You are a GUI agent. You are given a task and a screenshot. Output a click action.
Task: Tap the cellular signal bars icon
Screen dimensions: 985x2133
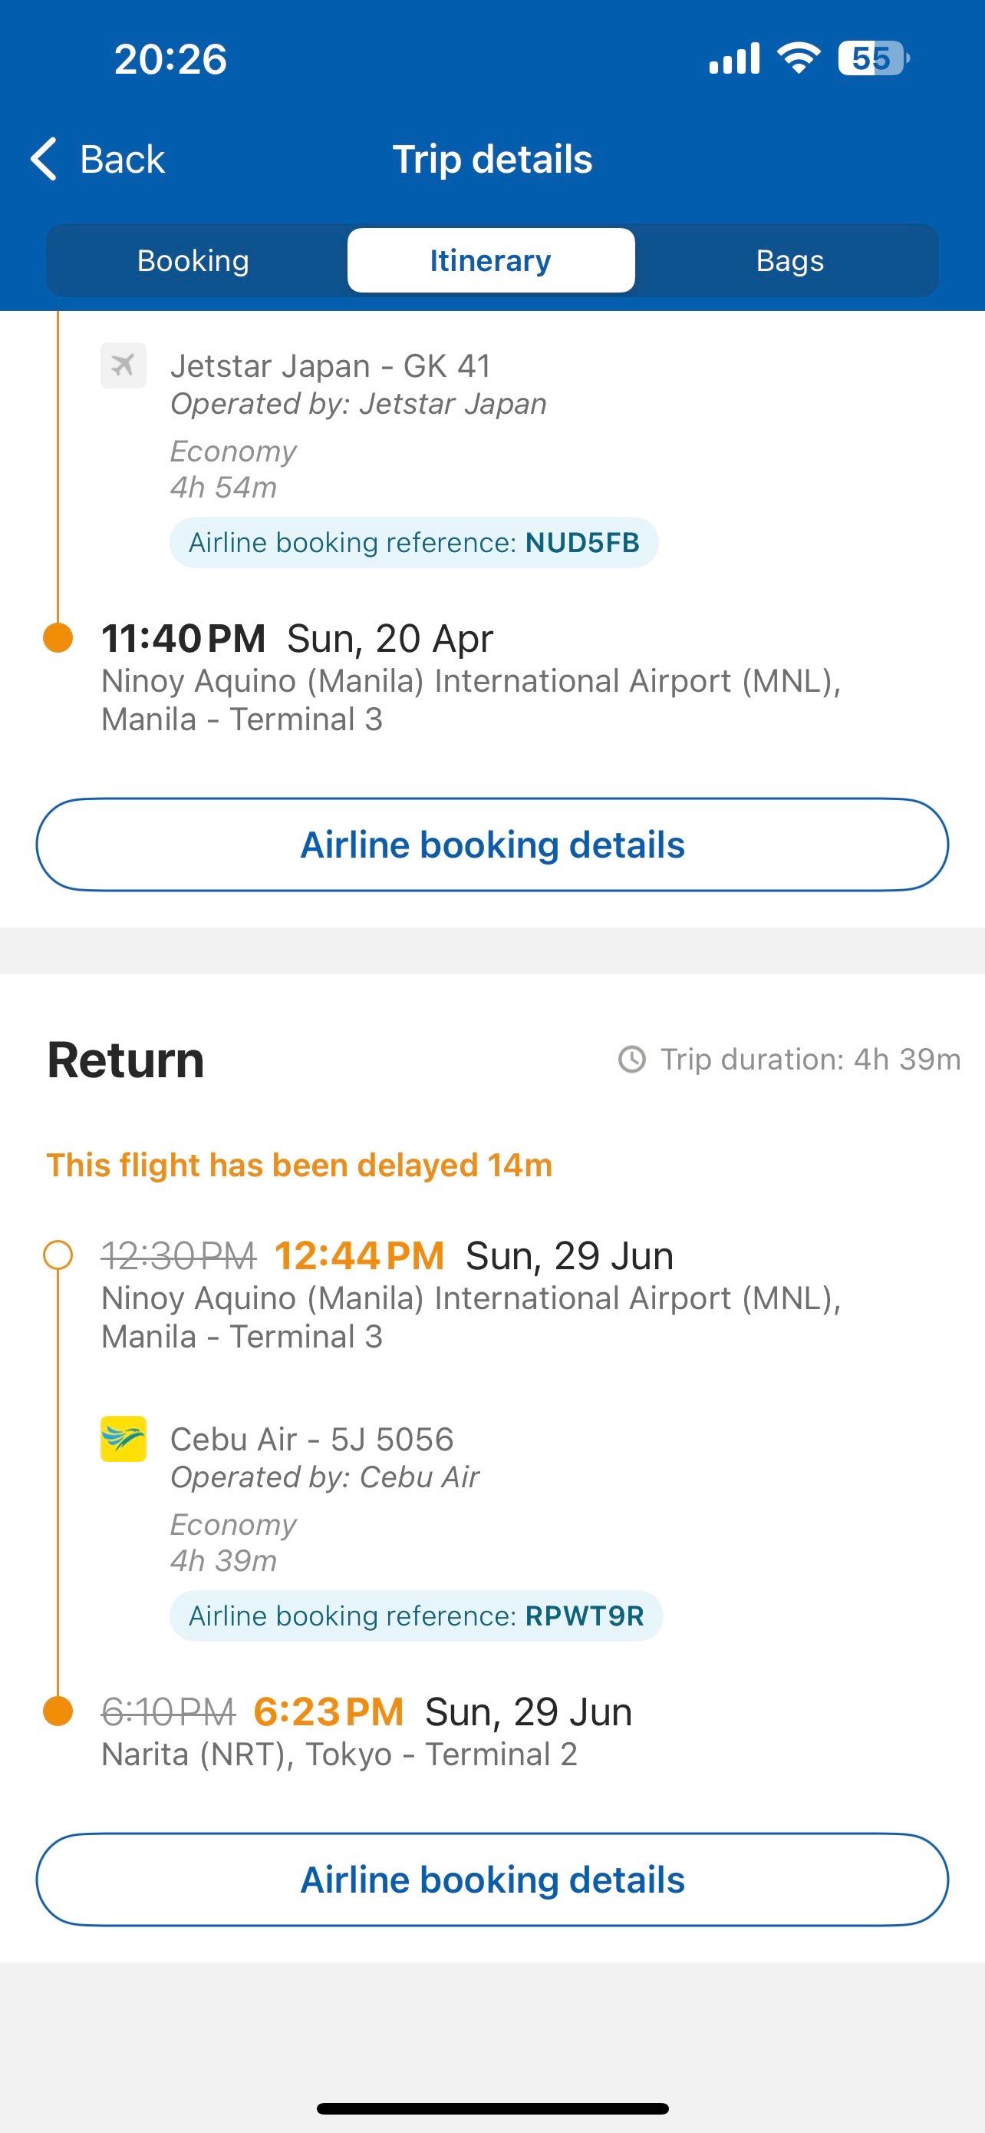[734, 58]
